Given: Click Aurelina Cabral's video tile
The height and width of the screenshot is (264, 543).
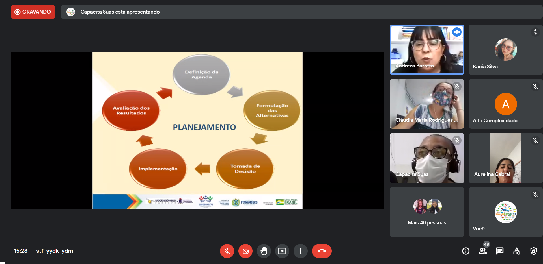Looking at the screenshot, I should 505,158.
